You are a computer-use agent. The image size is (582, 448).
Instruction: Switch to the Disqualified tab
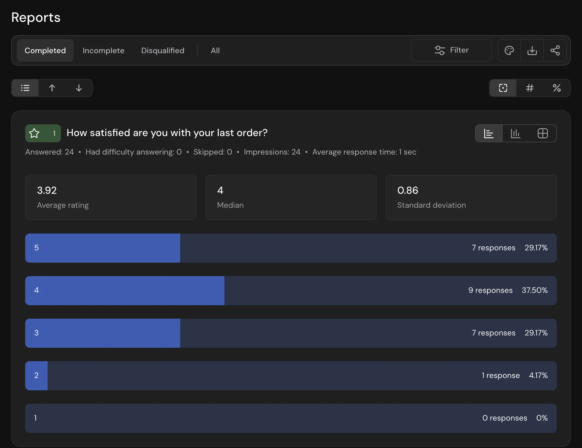coord(163,50)
